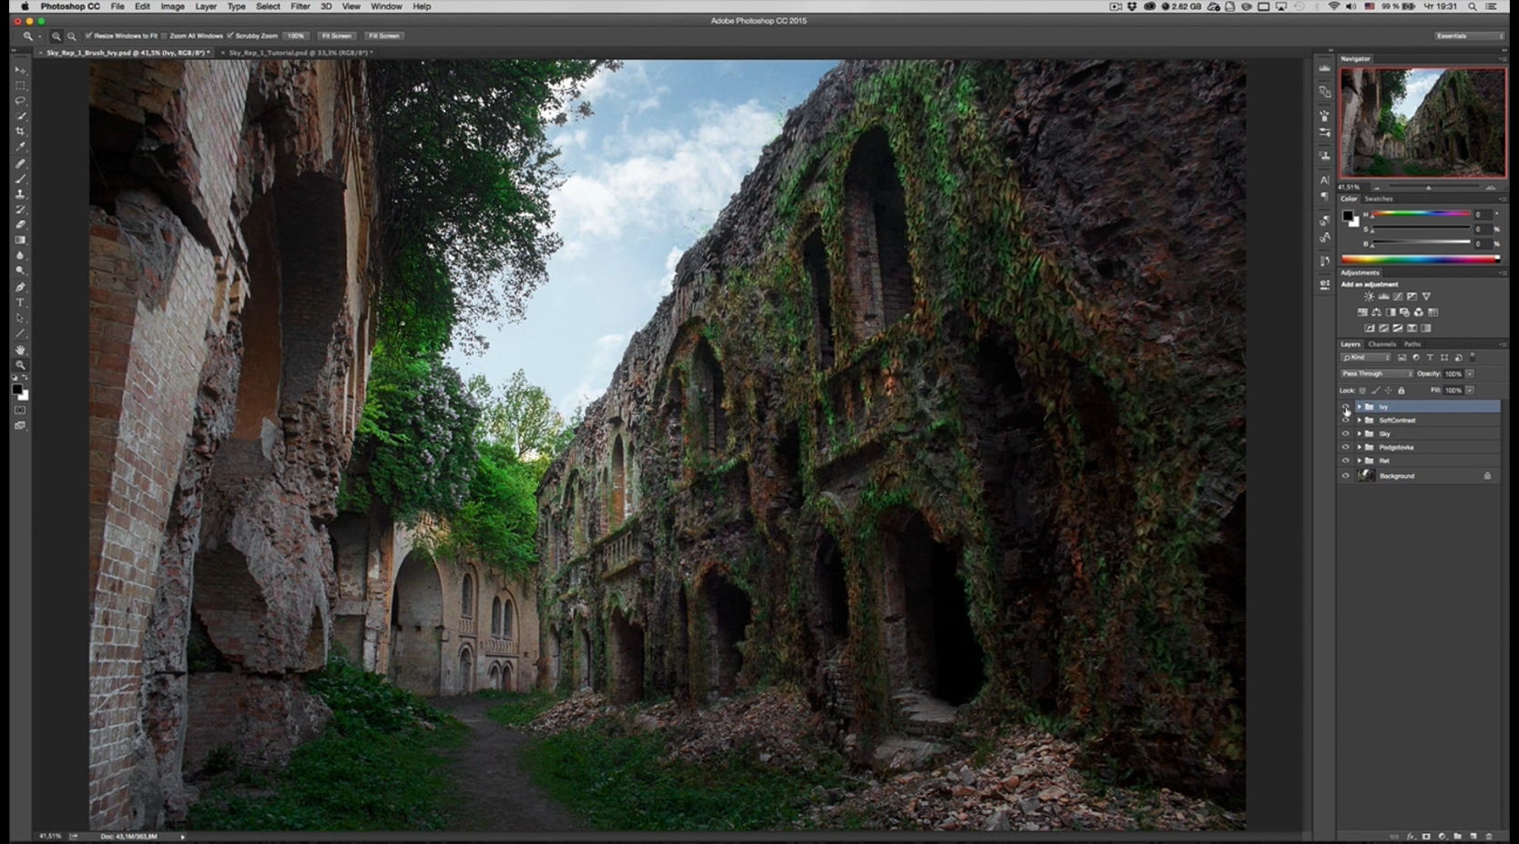Click the Navigator zoom slider
1519x844 pixels.
click(1428, 188)
